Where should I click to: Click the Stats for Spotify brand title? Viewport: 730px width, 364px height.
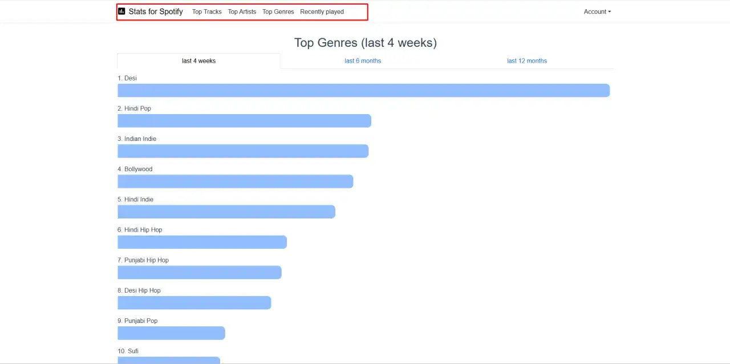coord(156,11)
